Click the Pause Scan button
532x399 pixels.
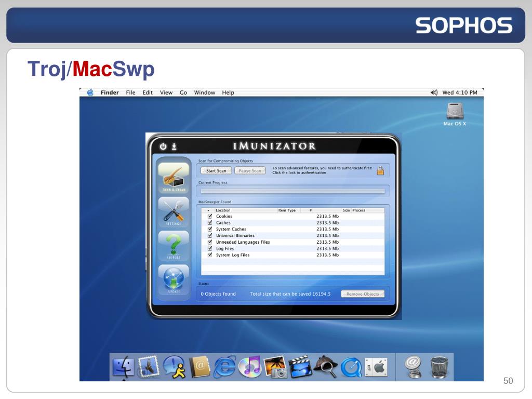click(250, 170)
